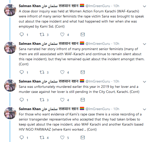Open the third tweet's more-options chevron

tap(144, 82)
